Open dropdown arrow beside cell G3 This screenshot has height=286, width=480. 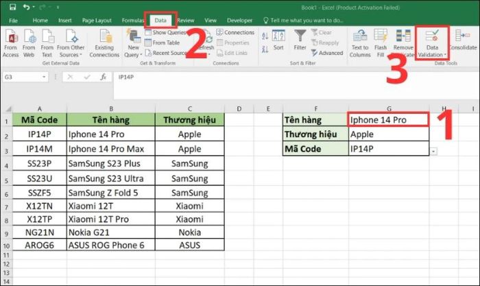tap(433, 152)
